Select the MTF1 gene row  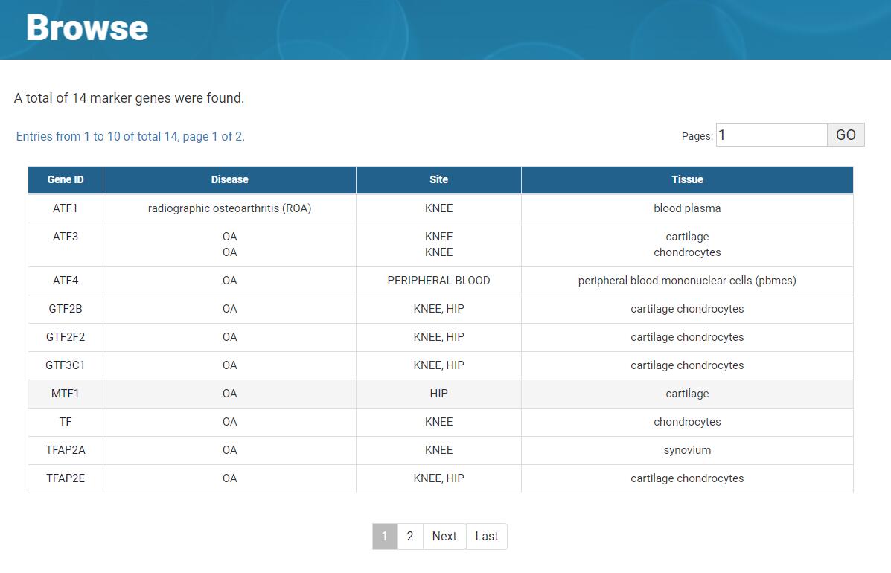(x=66, y=394)
